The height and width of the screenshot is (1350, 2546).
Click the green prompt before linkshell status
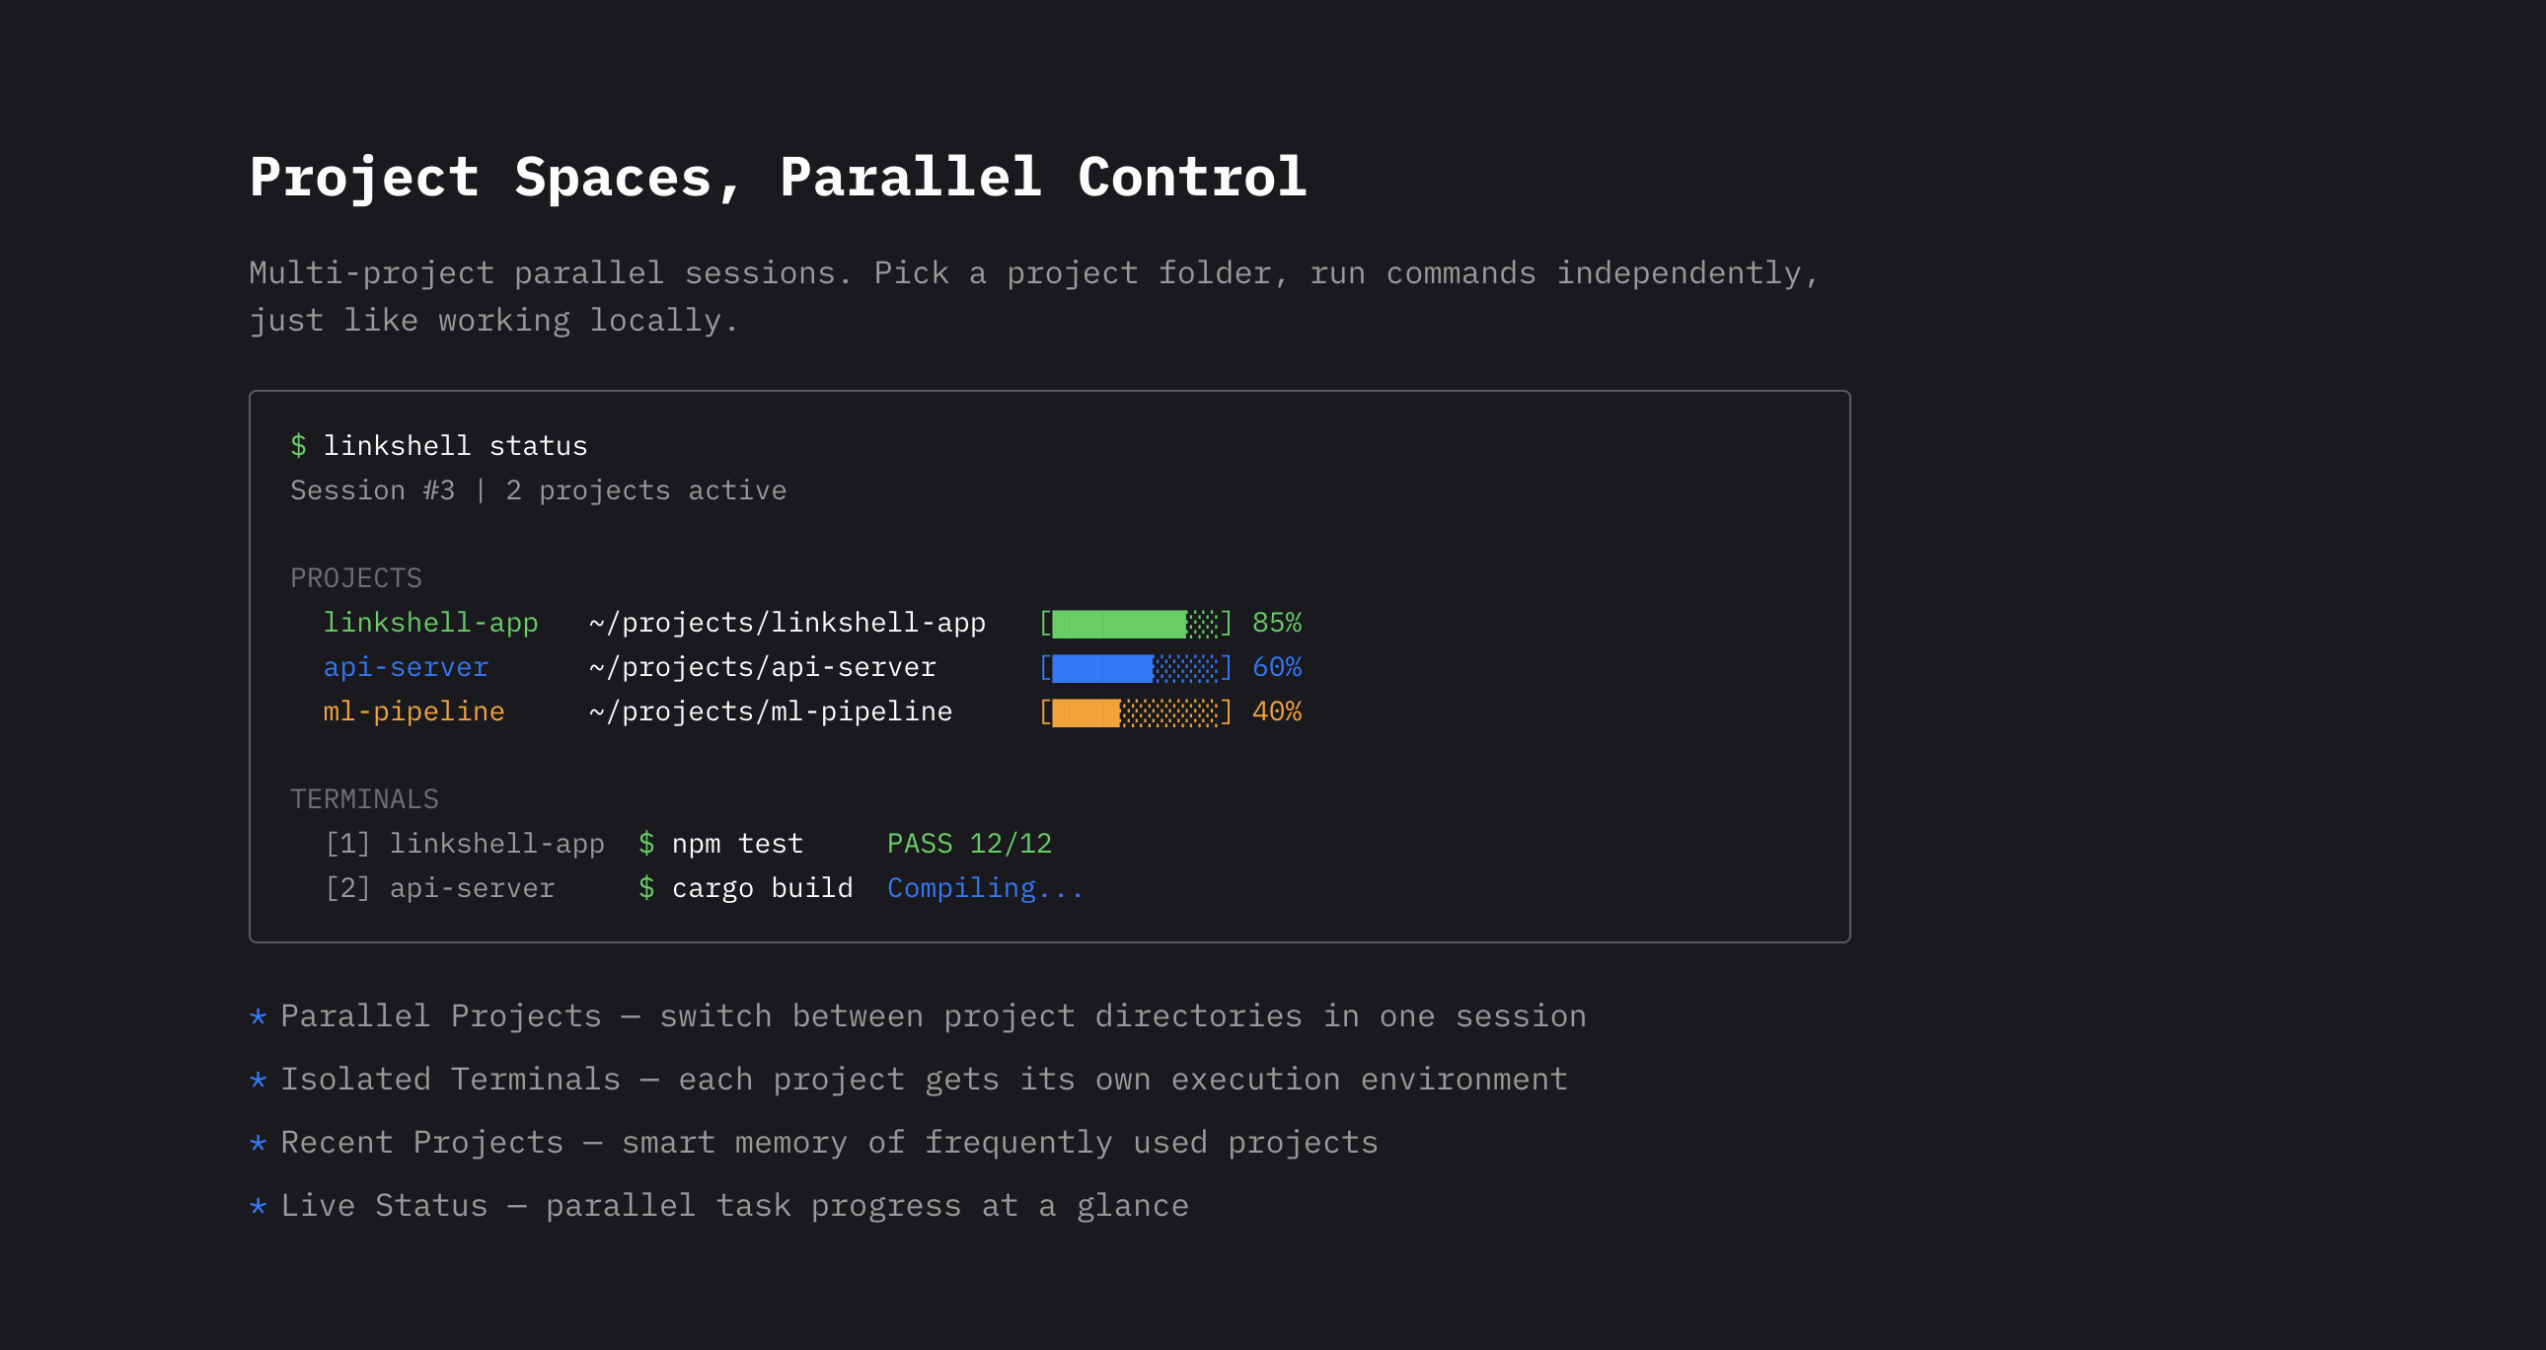click(x=297, y=446)
